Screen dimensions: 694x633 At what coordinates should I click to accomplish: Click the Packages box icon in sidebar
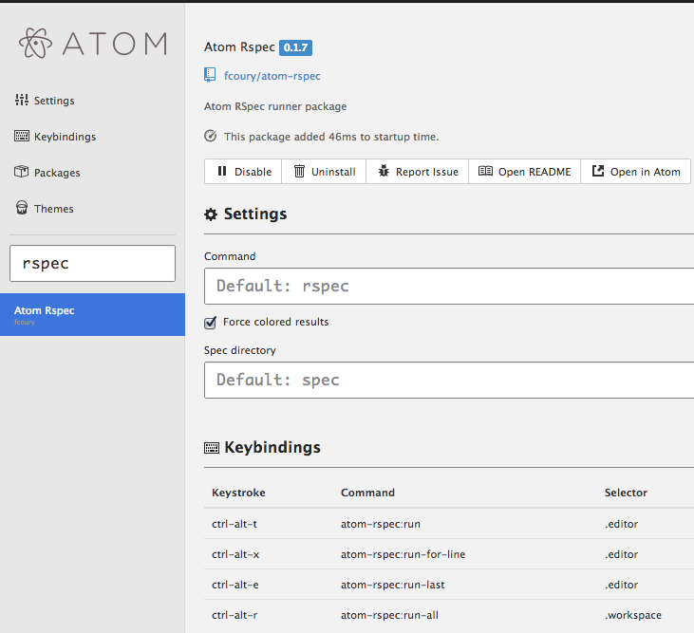[x=21, y=172]
